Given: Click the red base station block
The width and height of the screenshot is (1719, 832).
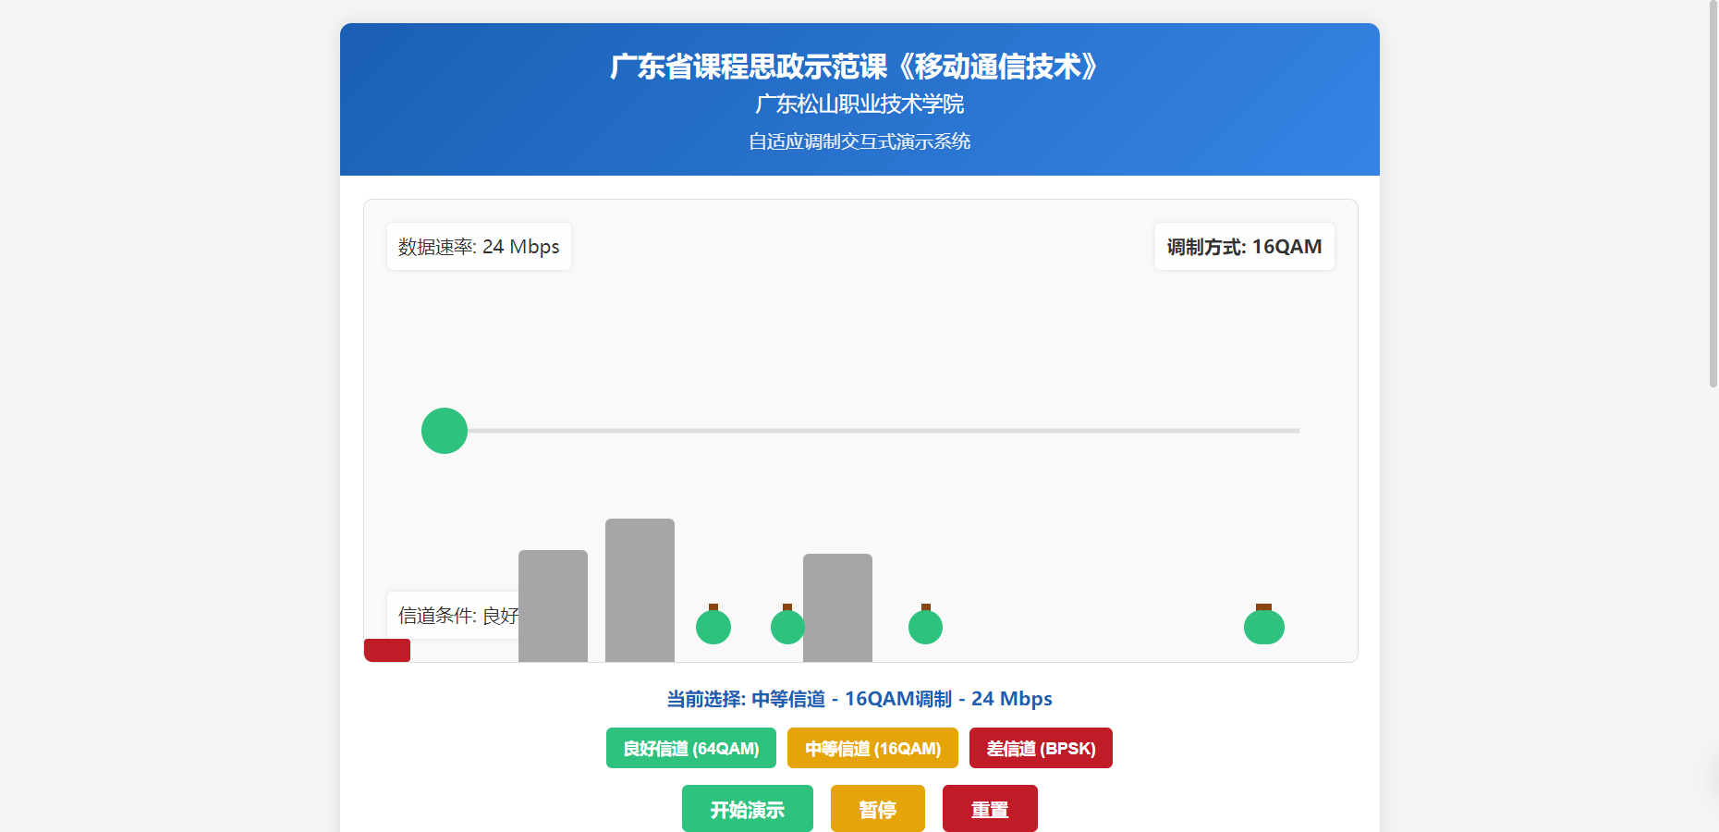Looking at the screenshot, I should pyautogui.click(x=387, y=650).
